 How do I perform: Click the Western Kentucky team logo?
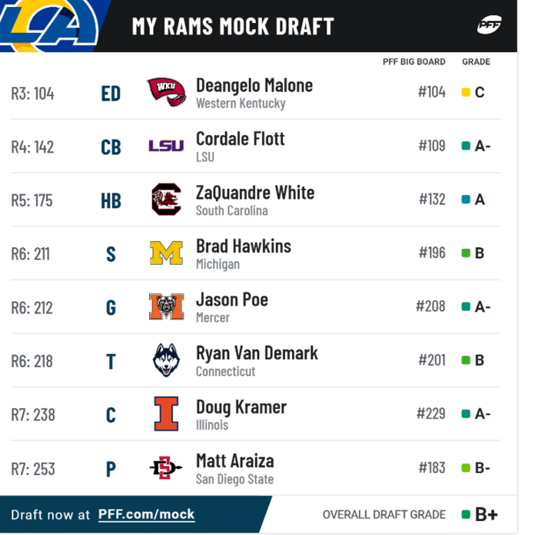click(x=166, y=92)
